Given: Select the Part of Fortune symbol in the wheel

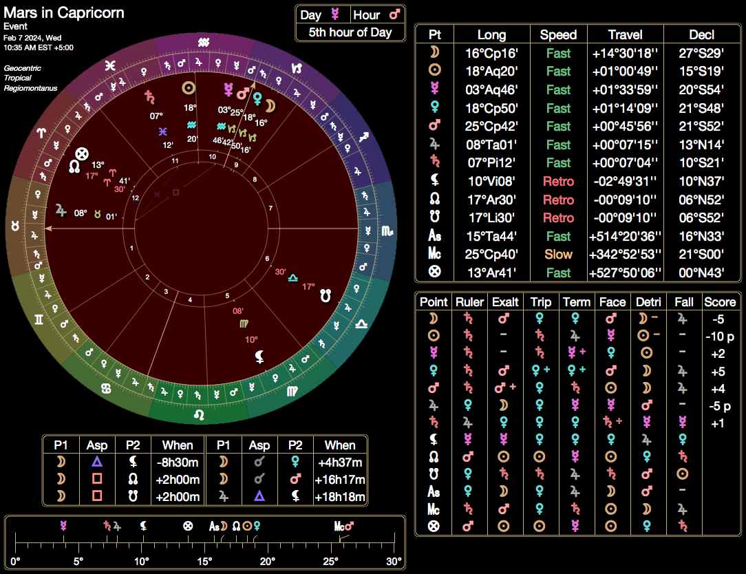Looking at the screenshot, I should point(82,153).
